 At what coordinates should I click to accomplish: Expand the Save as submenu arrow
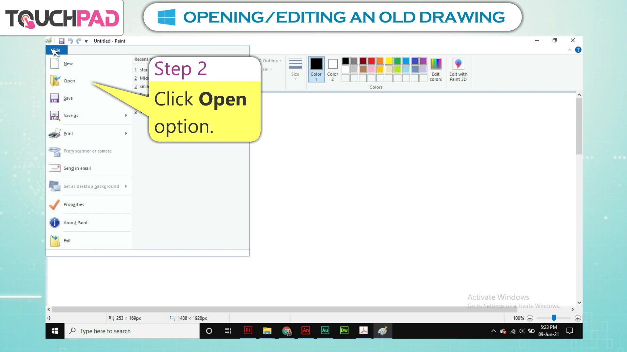tap(126, 115)
